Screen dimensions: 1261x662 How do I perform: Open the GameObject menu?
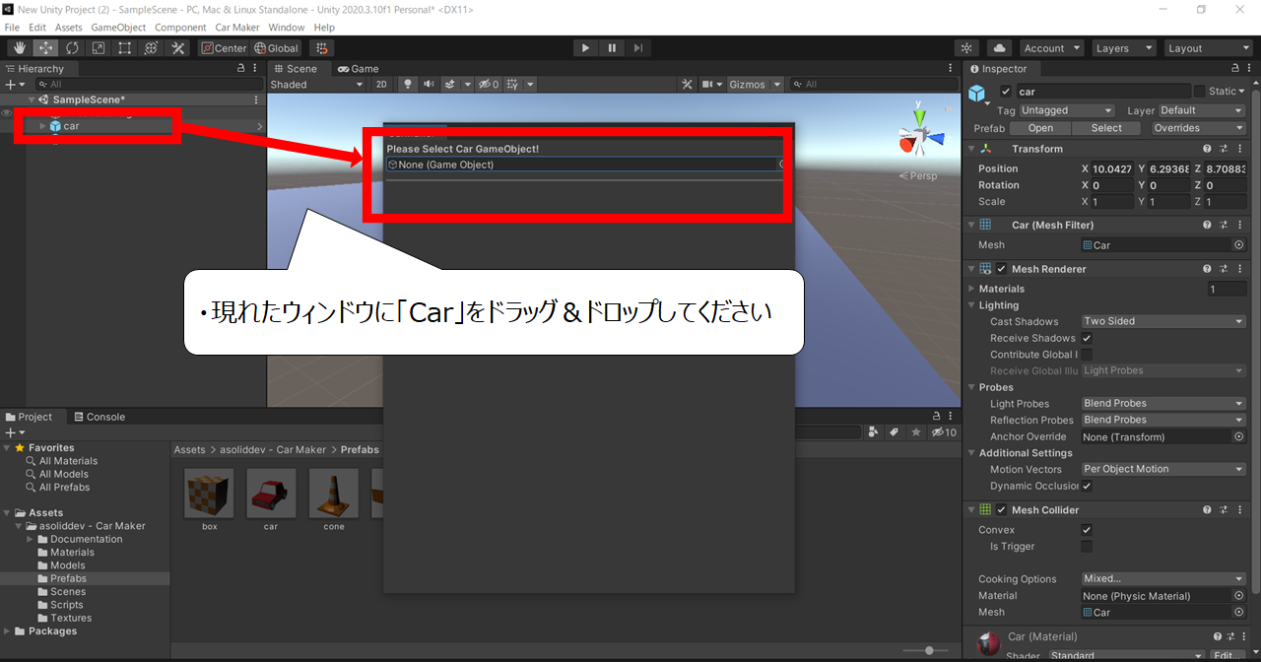click(x=118, y=28)
